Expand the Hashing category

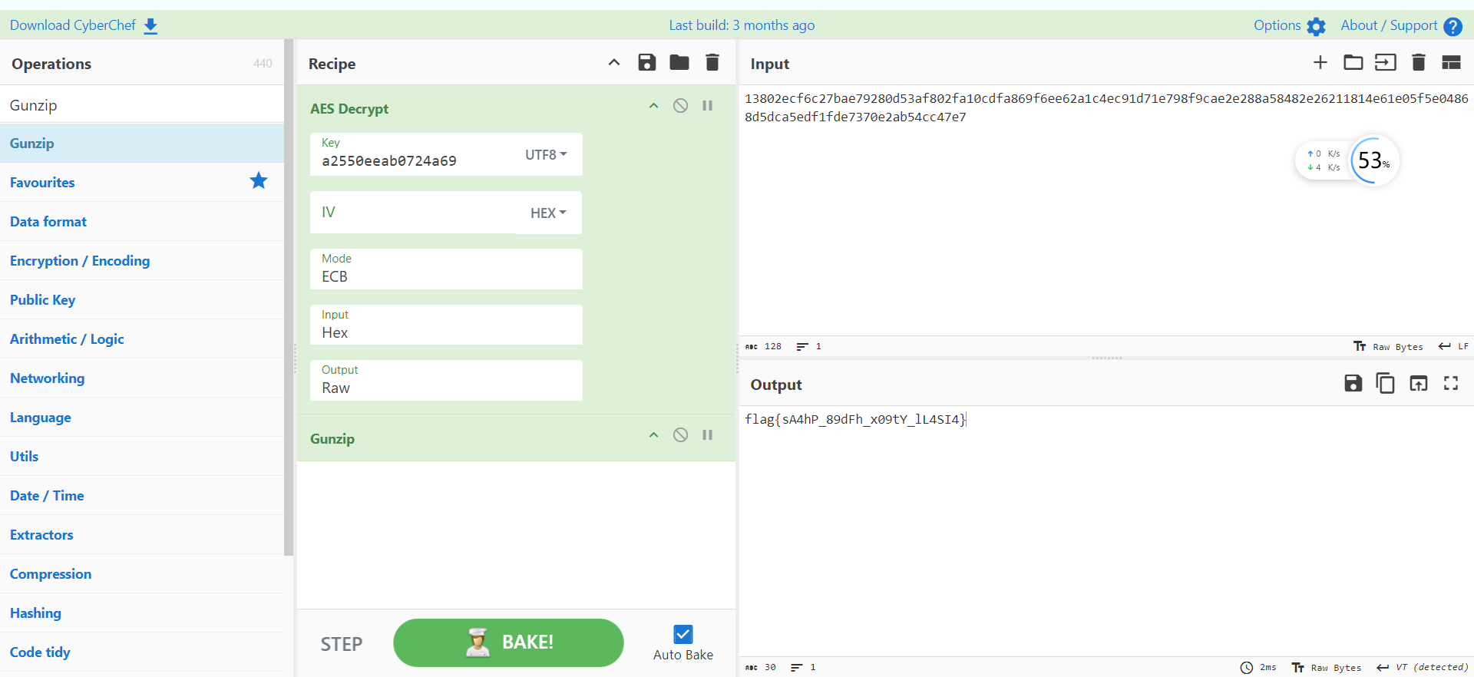[142, 613]
